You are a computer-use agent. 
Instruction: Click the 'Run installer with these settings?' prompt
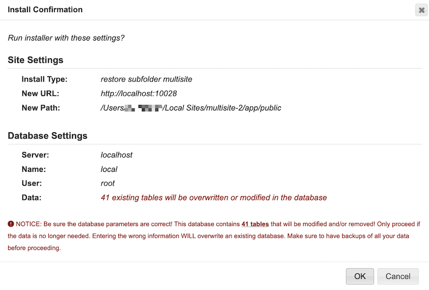click(x=66, y=38)
